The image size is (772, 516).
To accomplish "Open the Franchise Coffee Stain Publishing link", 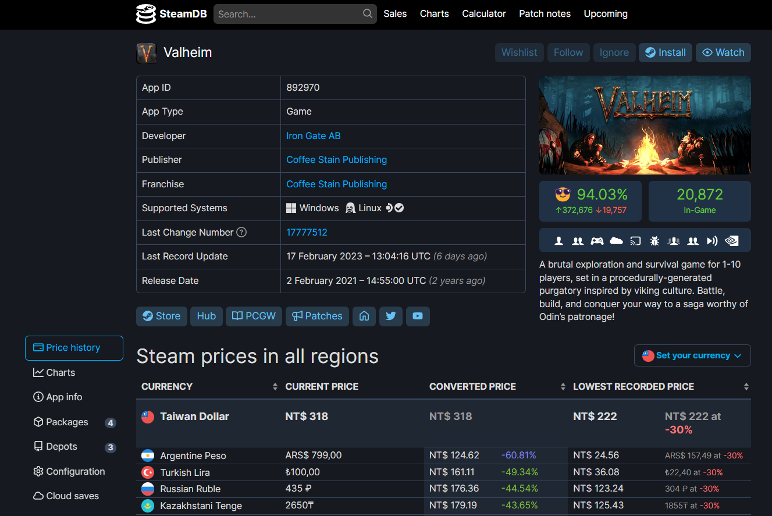I will 336,184.
